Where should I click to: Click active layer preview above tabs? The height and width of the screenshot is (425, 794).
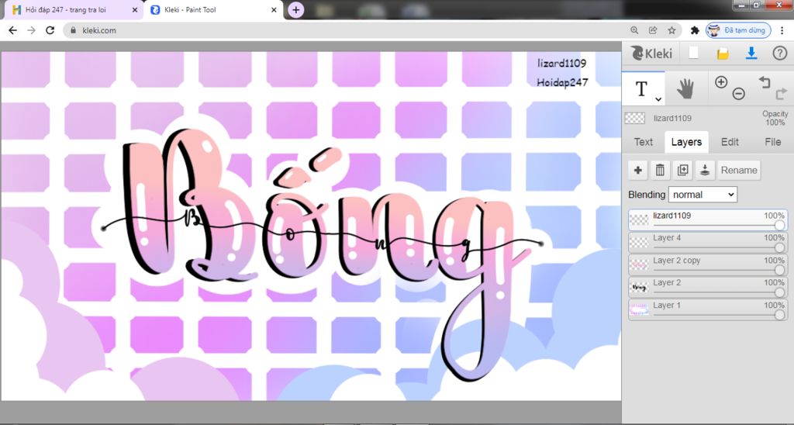pyautogui.click(x=634, y=118)
